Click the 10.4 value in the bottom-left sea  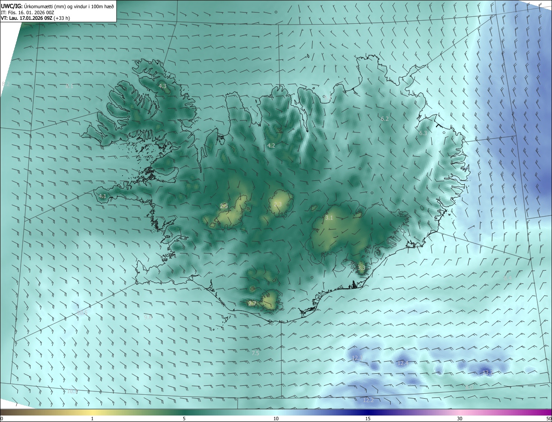pos(72,391)
